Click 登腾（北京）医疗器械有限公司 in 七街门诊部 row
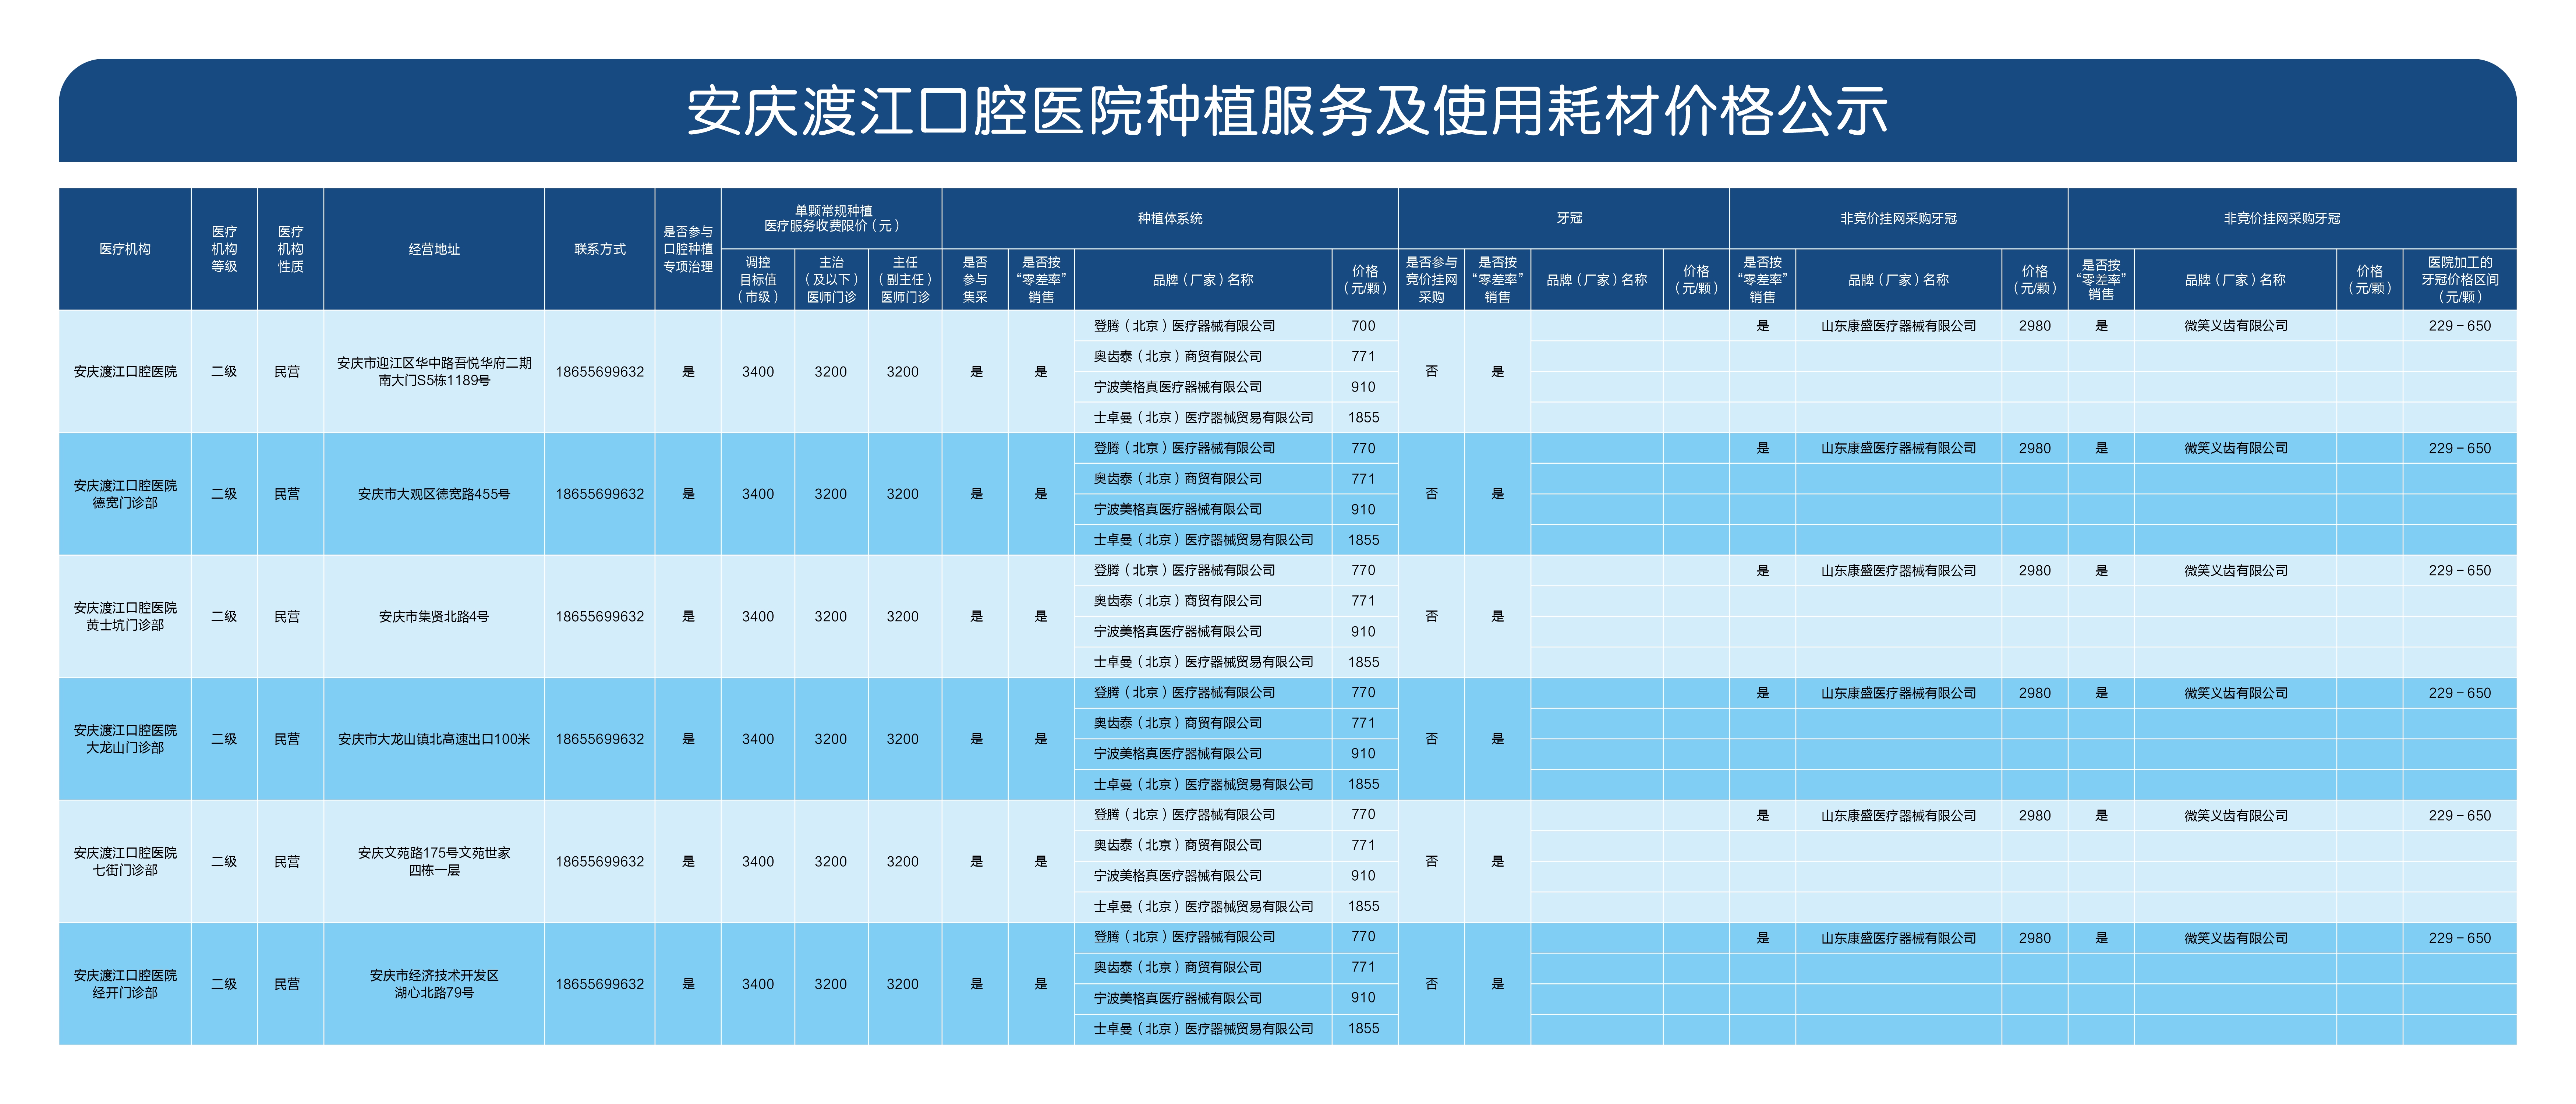 (x=1184, y=815)
